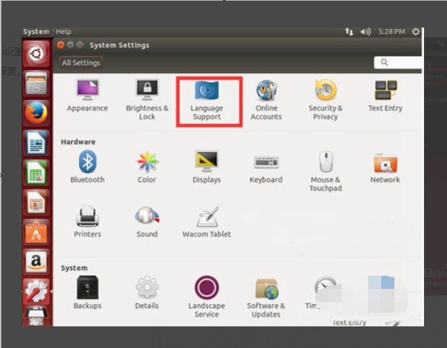Viewport: 447px width, 348px height.
Task: Open Online Accounts settings
Action: tap(266, 100)
